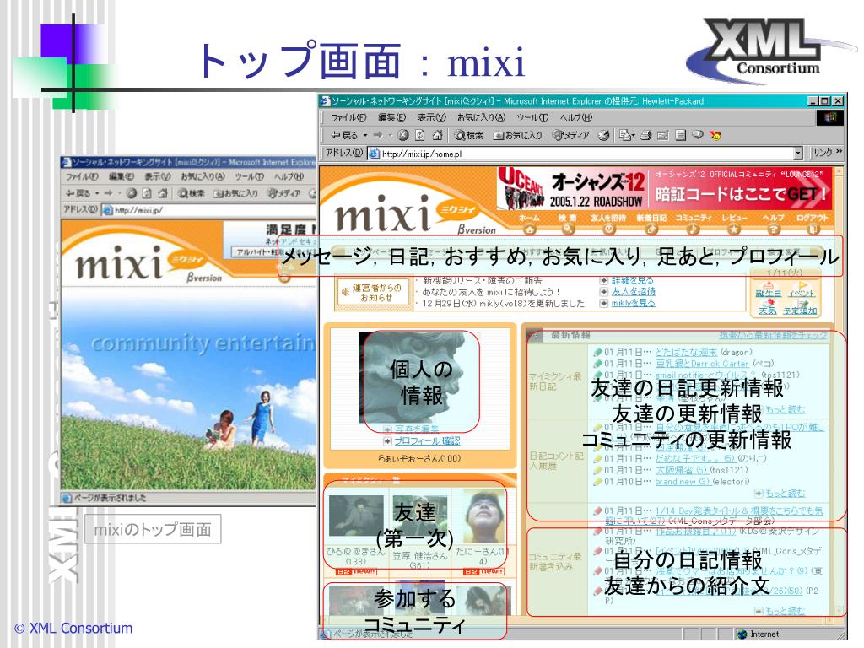Viewport: 864px width, 648px height.
Task: Click the プロフィール確認 profile link
Action: (x=427, y=440)
